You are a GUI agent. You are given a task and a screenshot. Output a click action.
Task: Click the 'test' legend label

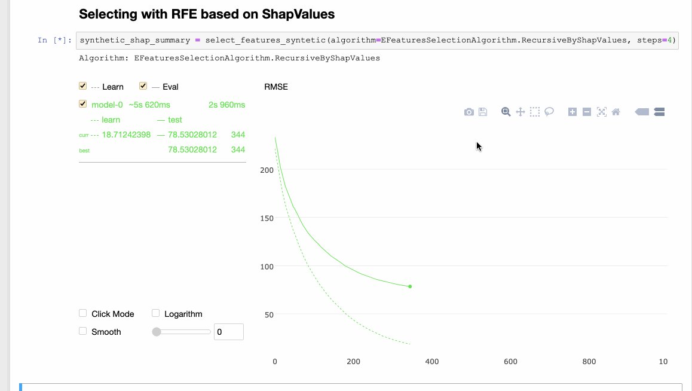[x=174, y=120]
